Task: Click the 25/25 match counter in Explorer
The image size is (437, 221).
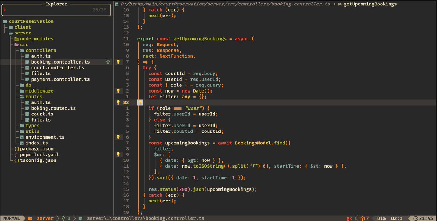Action: (100, 10)
